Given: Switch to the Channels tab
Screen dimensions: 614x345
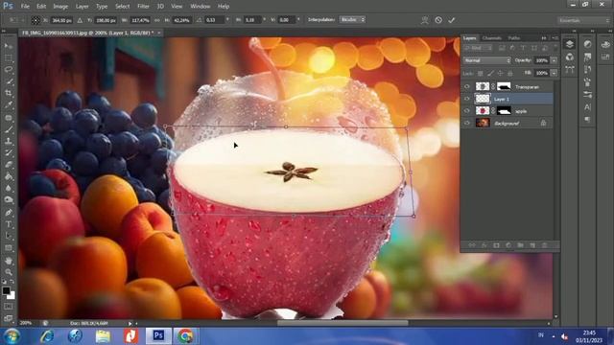Looking at the screenshot, I should click(x=492, y=38).
